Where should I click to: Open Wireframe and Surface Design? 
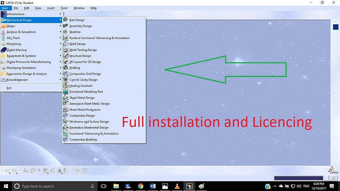point(104,122)
